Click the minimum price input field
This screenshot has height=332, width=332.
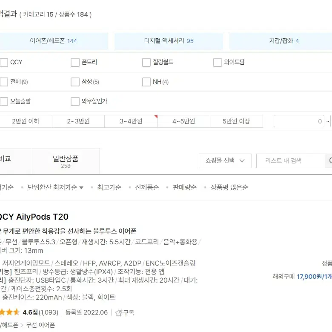(299, 121)
